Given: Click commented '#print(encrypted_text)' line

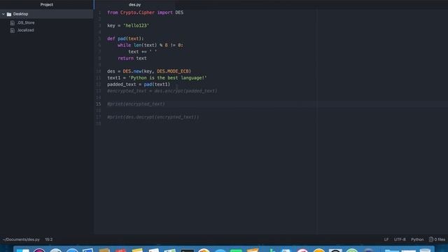Looking at the screenshot, I should (136, 104).
